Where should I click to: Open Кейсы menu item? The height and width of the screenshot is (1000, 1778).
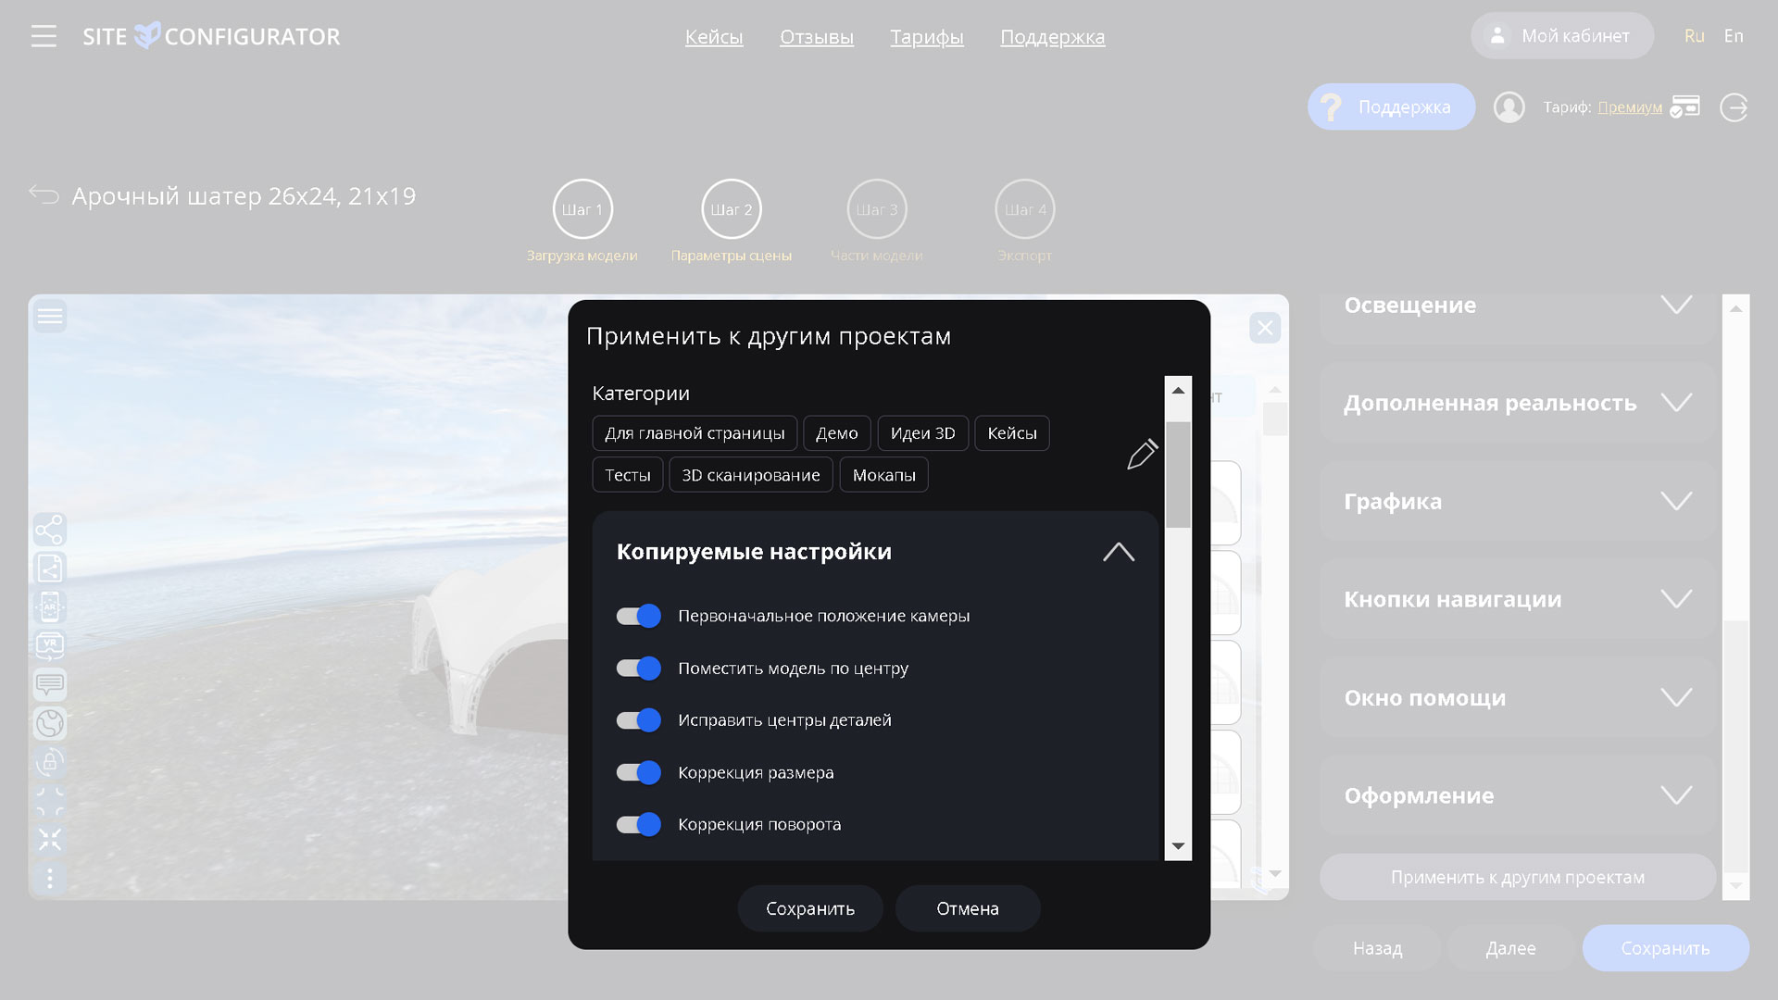pos(713,37)
